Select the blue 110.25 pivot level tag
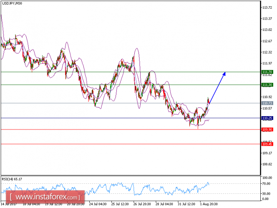This screenshot has width=277, height=208. pos(267,118)
